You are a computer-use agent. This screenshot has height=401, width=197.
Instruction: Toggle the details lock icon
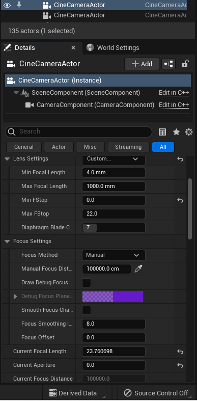pyautogui.click(x=185, y=64)
